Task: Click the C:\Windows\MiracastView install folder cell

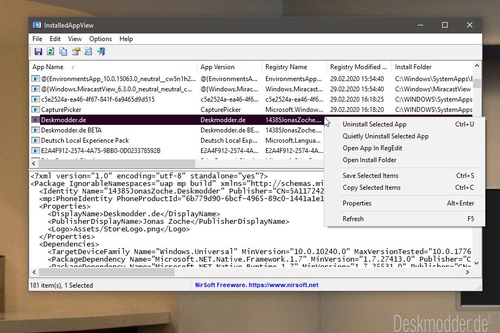Action: (433, 89)
